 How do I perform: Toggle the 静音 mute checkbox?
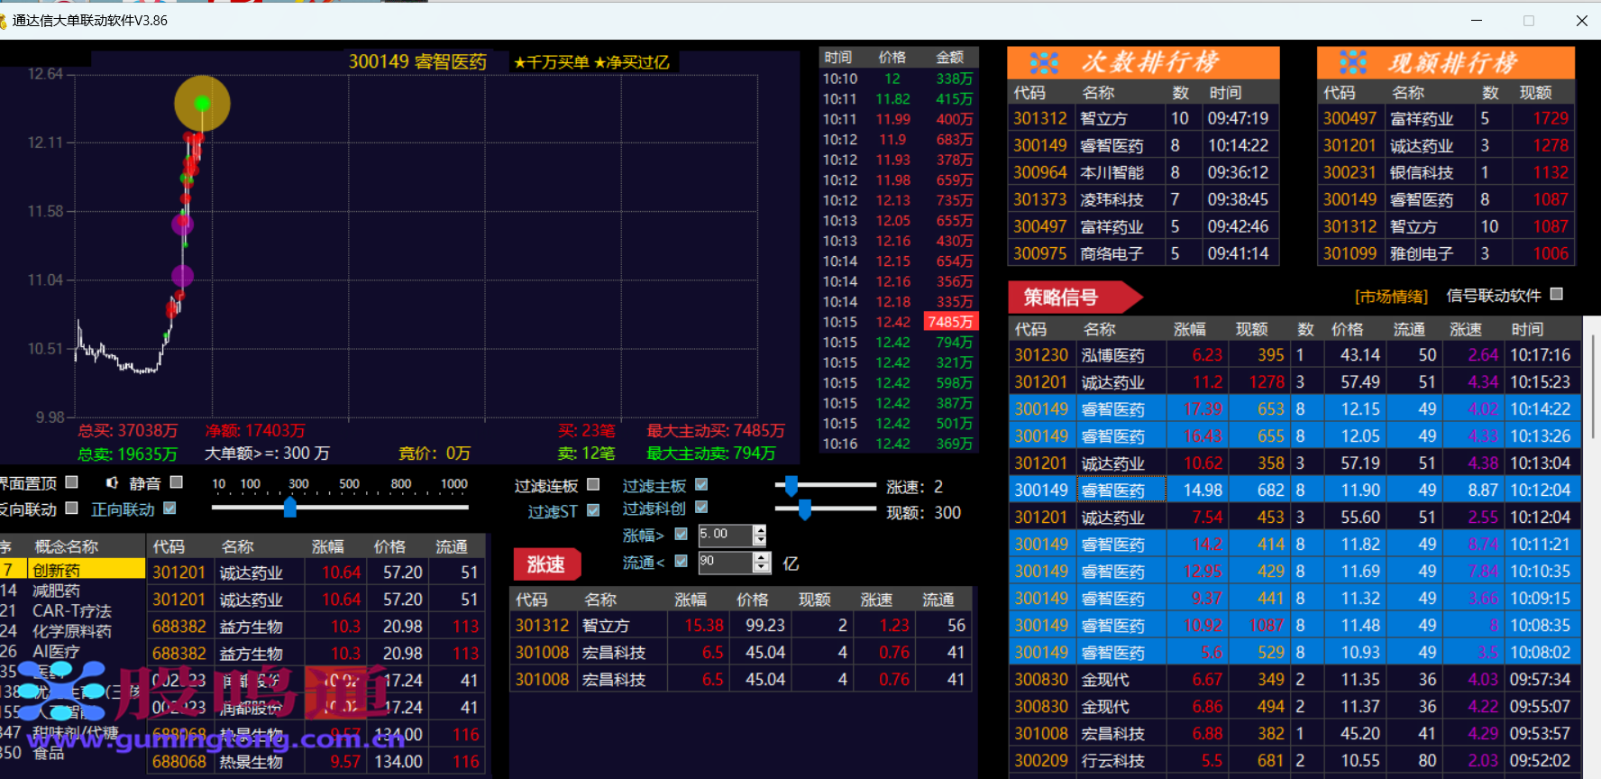tap(177, 482)
